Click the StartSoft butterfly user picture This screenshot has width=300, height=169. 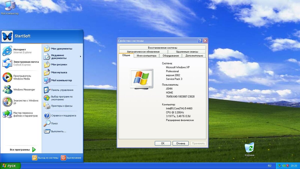click(7, 37)
